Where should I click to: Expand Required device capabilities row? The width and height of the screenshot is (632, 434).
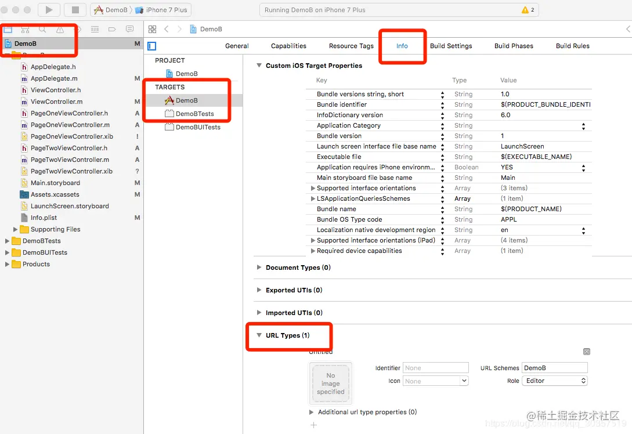(x=313, y=251)
